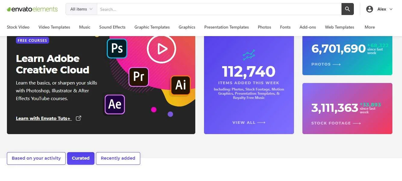Open Graphic Templates category

[152, 27]
